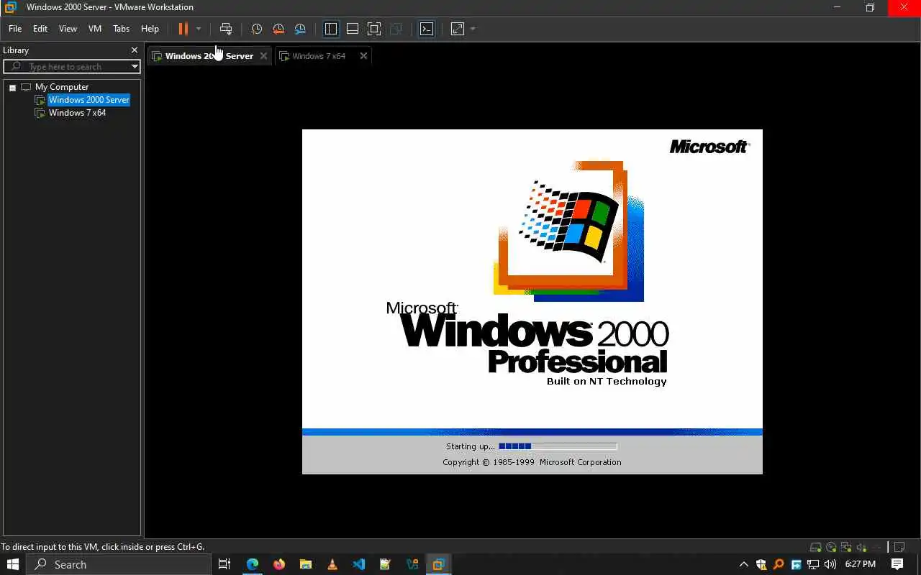The image size is (921, 575).
Task: Launch Microsoft Edge from the taskbar
Action: point(252,564)
